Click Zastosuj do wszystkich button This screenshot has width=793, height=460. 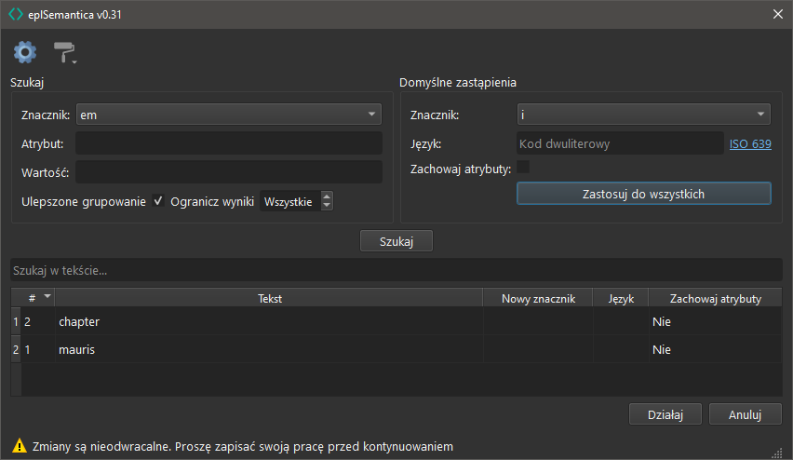point(643,194)
